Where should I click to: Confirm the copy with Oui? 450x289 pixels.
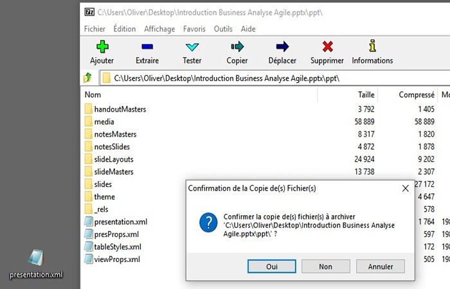pyautogui.click(x=271, y=267)
